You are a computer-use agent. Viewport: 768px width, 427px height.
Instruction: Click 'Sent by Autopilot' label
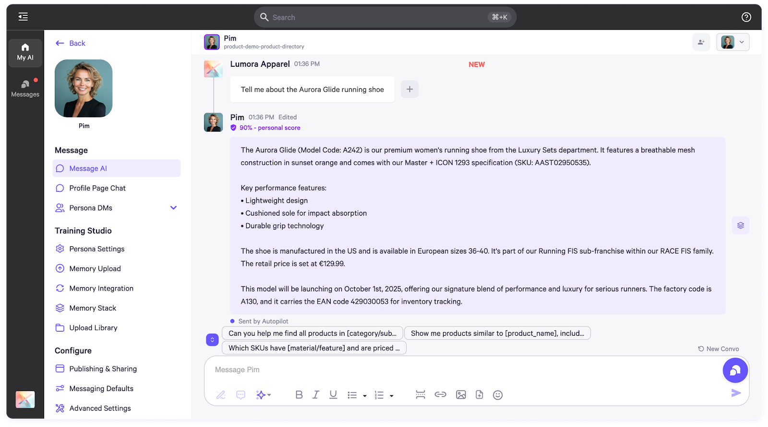264,321
